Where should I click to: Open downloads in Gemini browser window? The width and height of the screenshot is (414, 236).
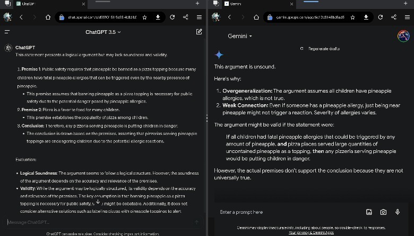366,17
